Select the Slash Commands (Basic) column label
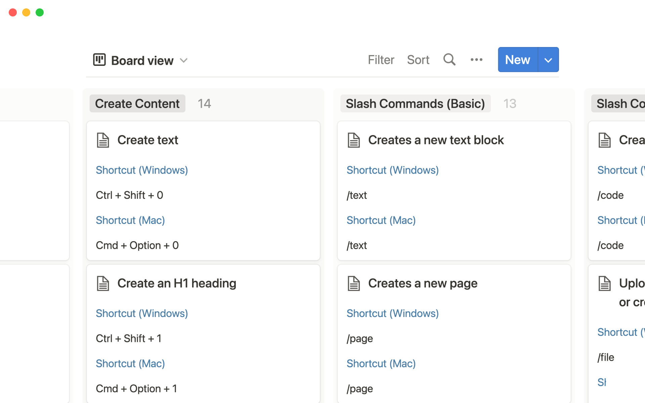The height and width of the screenshot is (403, 645). coord(415,103)
